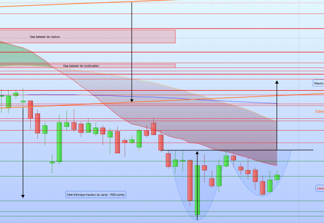The image size is (324, 223).
Task: Select the truncated 'Réactiv' label box
Action: click(x=319, y=83)
